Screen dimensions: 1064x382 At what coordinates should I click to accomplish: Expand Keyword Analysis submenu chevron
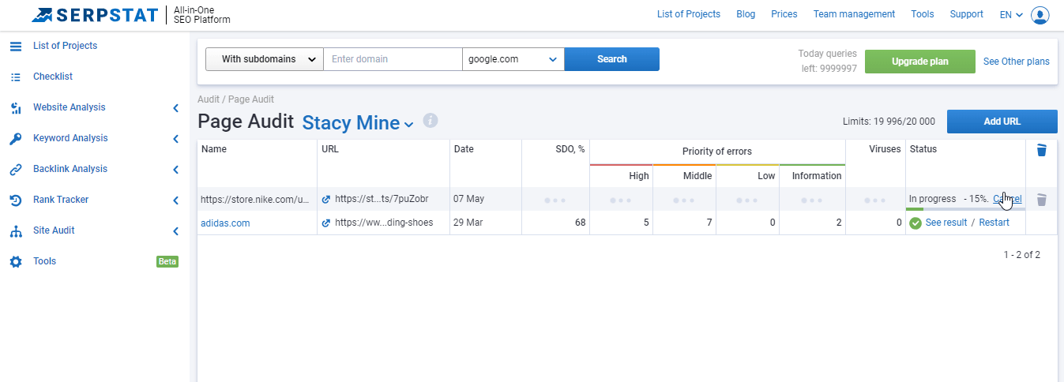tap(176, 138)
